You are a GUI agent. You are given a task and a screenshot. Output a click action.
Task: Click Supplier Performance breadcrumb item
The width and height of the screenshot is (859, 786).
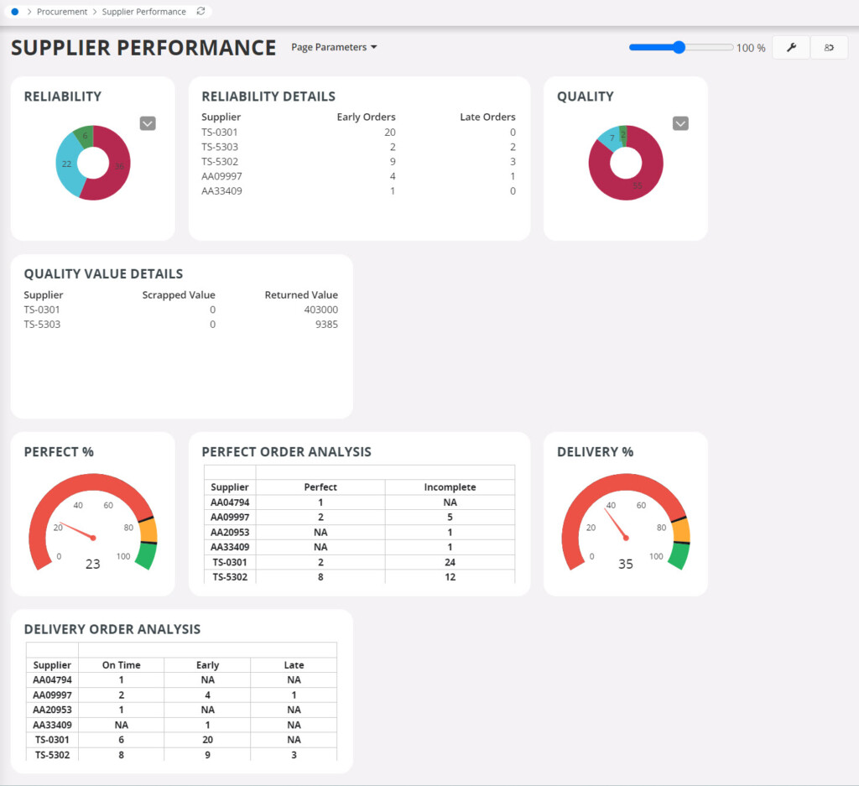point(144,12)
